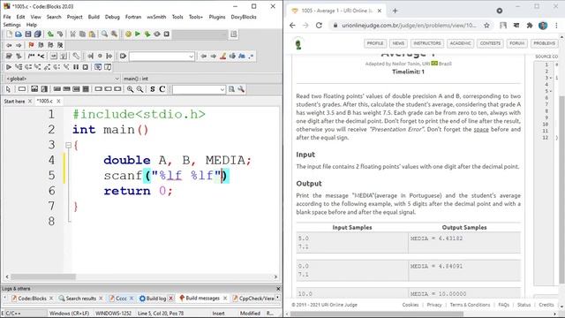The image size is (565, 318).
Task: Close the Logs & others panel
Action: pos(278,289)
